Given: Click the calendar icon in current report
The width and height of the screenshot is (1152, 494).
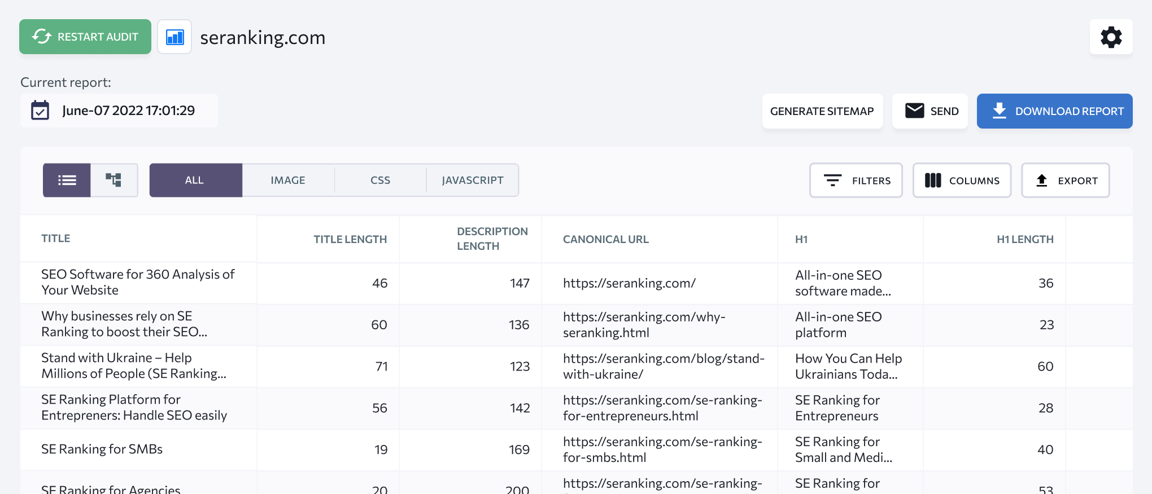Looking at the screenshot, I should (40, 111).
